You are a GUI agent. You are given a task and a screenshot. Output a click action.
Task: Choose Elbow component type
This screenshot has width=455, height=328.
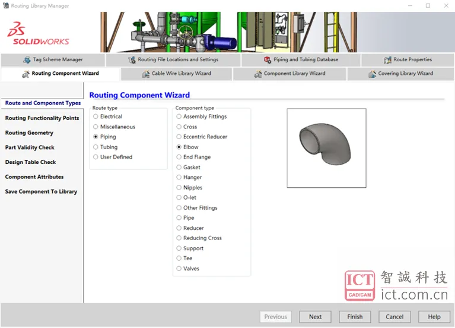[179, 147]
